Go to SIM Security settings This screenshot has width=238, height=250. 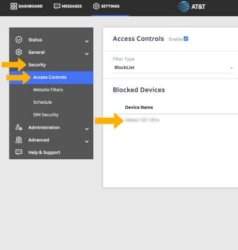click(46, 115)
